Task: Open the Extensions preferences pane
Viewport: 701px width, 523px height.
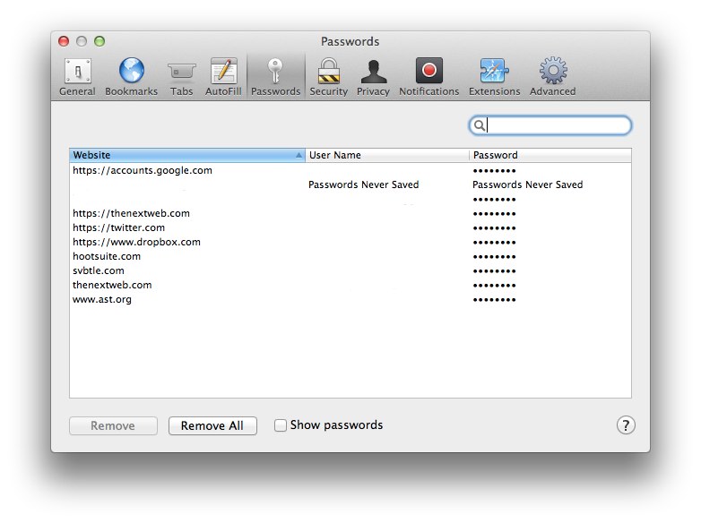Action: [495, 77]
